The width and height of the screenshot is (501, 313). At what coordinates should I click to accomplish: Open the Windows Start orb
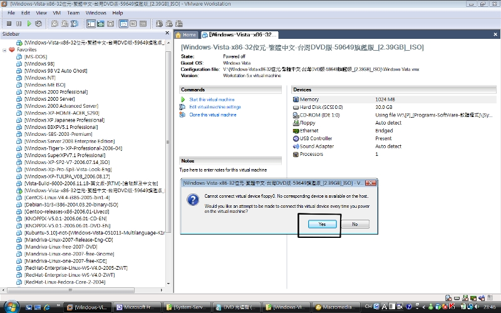point(11,307)
